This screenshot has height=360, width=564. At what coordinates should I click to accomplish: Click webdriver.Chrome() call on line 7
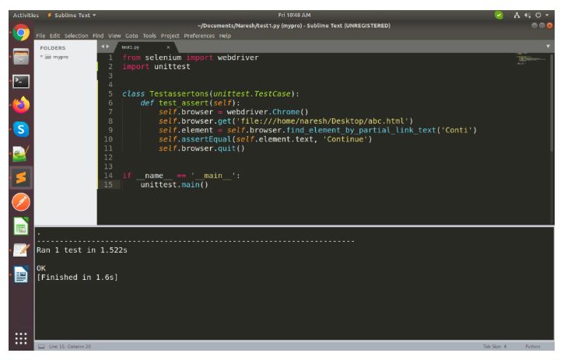point(268,112)
